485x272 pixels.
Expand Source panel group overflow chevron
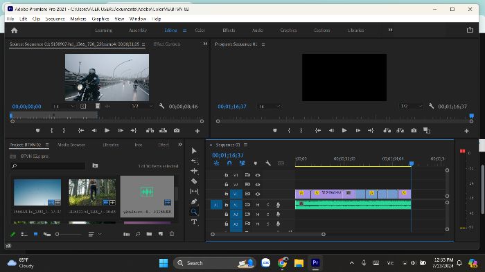(205, 44)
